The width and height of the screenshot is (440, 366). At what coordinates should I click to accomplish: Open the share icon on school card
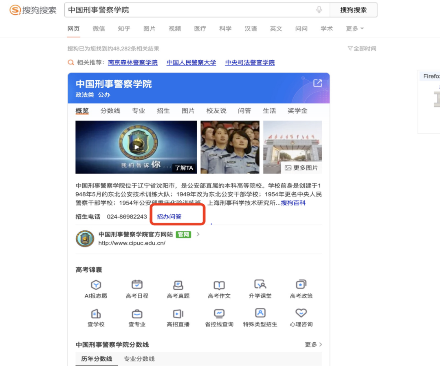(317, 83)
